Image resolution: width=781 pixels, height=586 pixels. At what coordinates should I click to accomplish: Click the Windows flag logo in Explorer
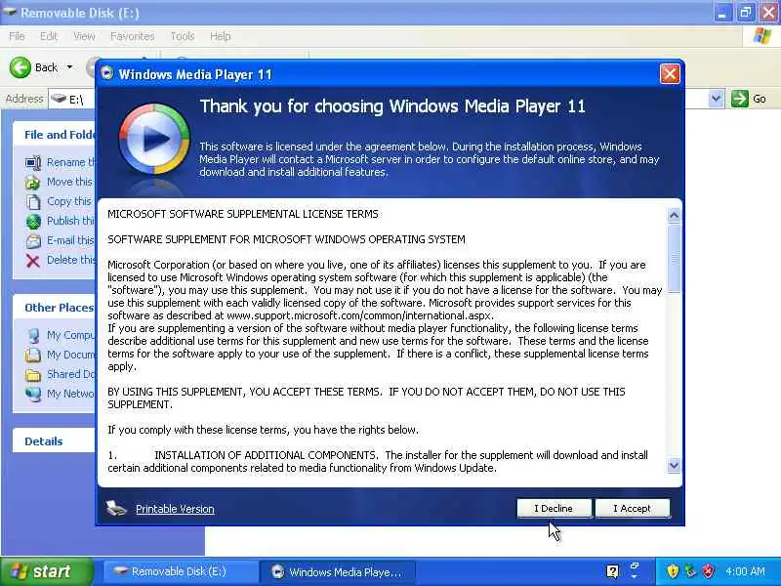coord(762,36)
